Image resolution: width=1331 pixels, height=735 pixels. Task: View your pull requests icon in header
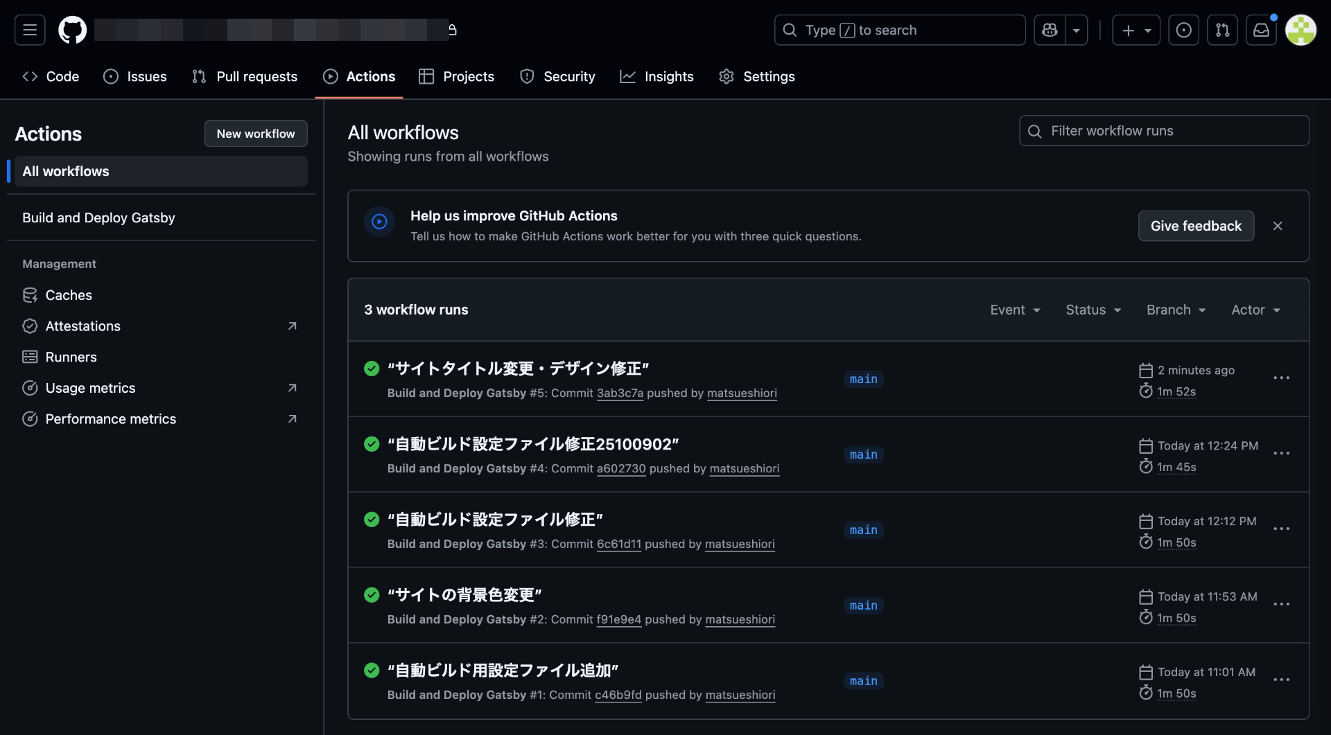(1223, 30)
